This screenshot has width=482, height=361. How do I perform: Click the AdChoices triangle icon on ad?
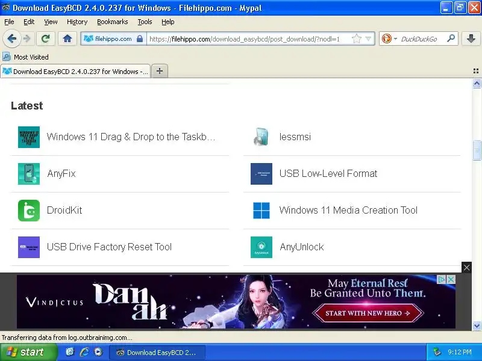[442, 279]
